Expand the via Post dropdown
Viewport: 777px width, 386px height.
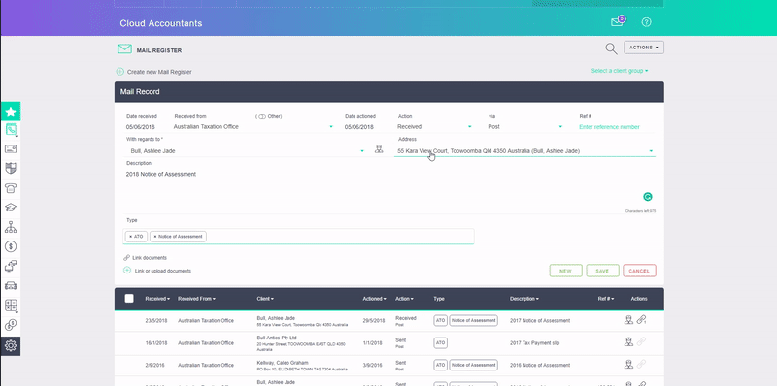(560, 127)
